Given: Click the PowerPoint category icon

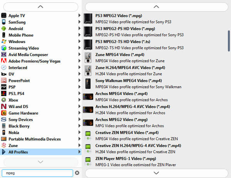Looking at the screenshot, I should click(x=4, y=80).
